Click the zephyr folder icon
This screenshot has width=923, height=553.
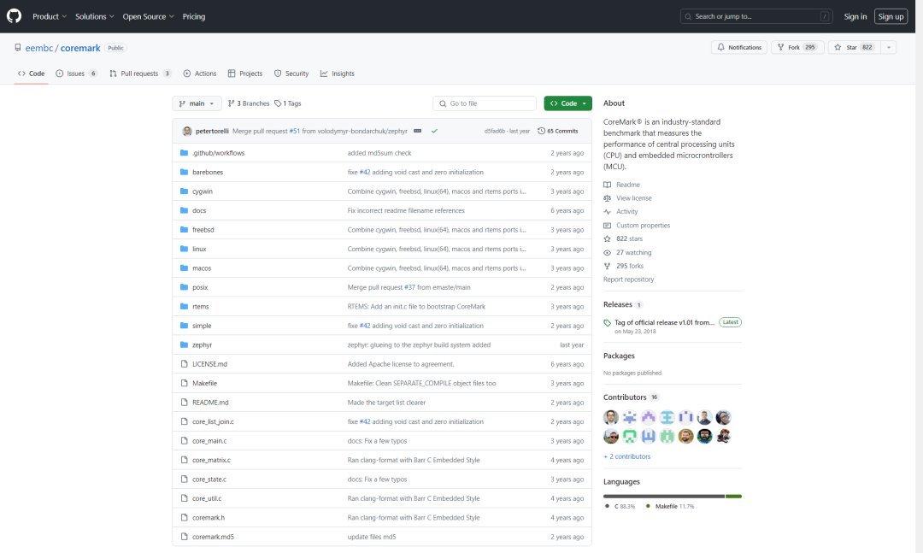coord(185,345)
